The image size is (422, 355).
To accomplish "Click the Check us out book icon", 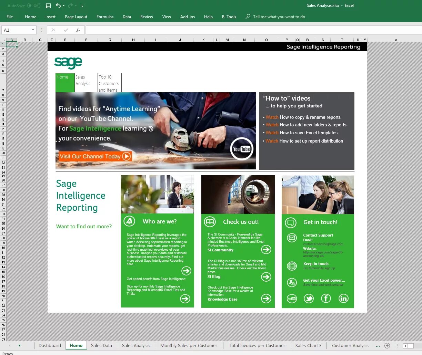I will [210, 222].
